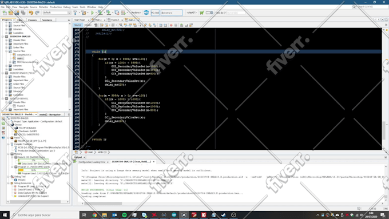
Task: Click the while (1) breadcrumb
Action: [x=102, y=152]
